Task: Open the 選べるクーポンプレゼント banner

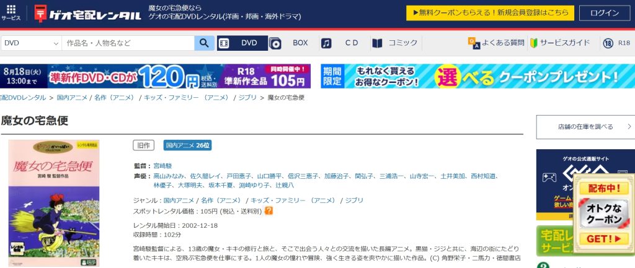Action: pyautogui.click(x=478, y=76)
